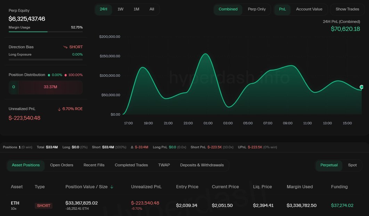
Task: Open the Show Trades panel
Action: [x=347, y=9]
